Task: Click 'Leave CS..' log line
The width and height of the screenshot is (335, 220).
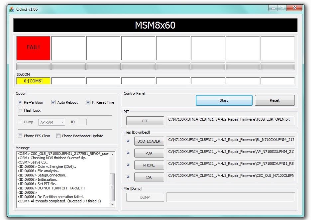Action: click(33, 162)
